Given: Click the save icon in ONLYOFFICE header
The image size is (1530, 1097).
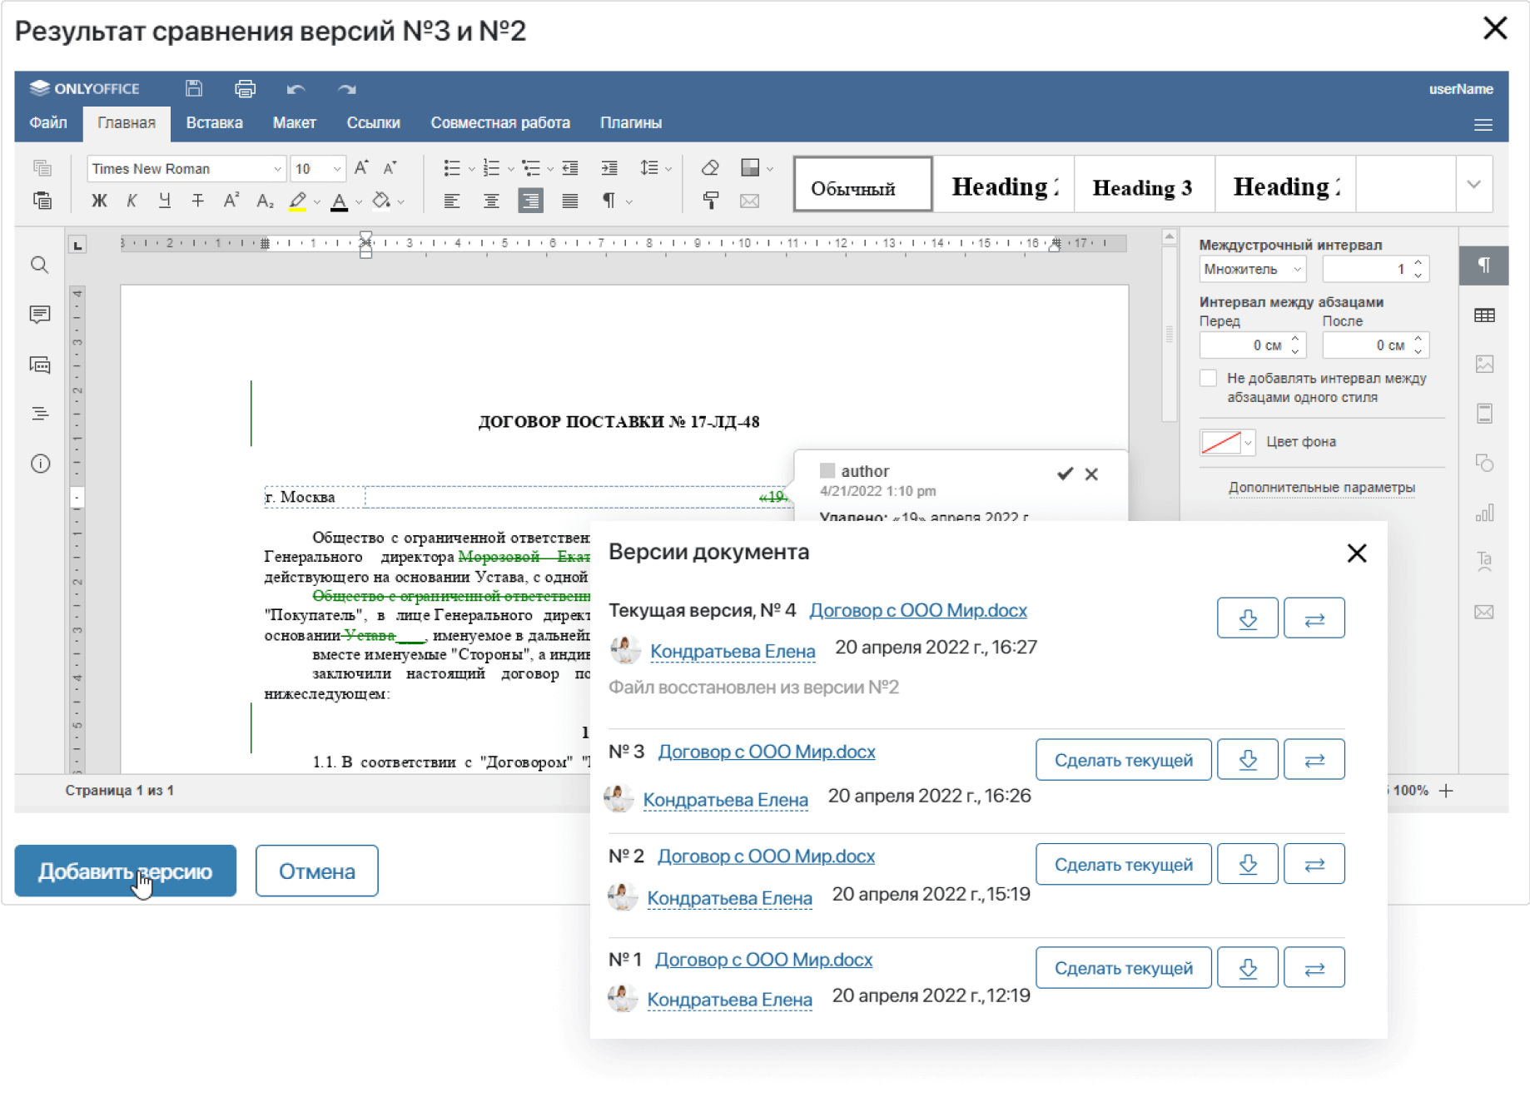Looking at the screenshot, I should [194, 88].
